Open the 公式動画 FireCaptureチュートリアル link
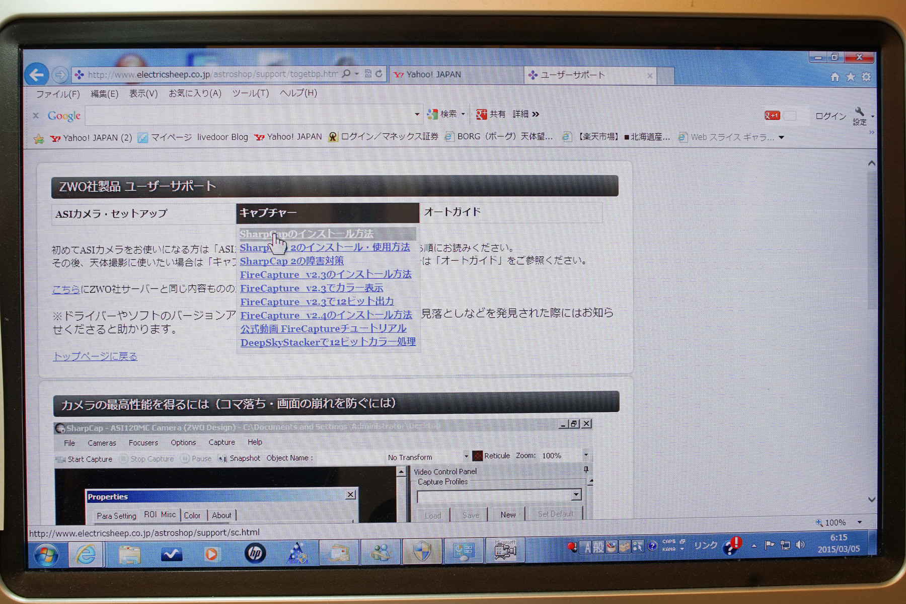The image size is (906, 604). click(323, 329)
